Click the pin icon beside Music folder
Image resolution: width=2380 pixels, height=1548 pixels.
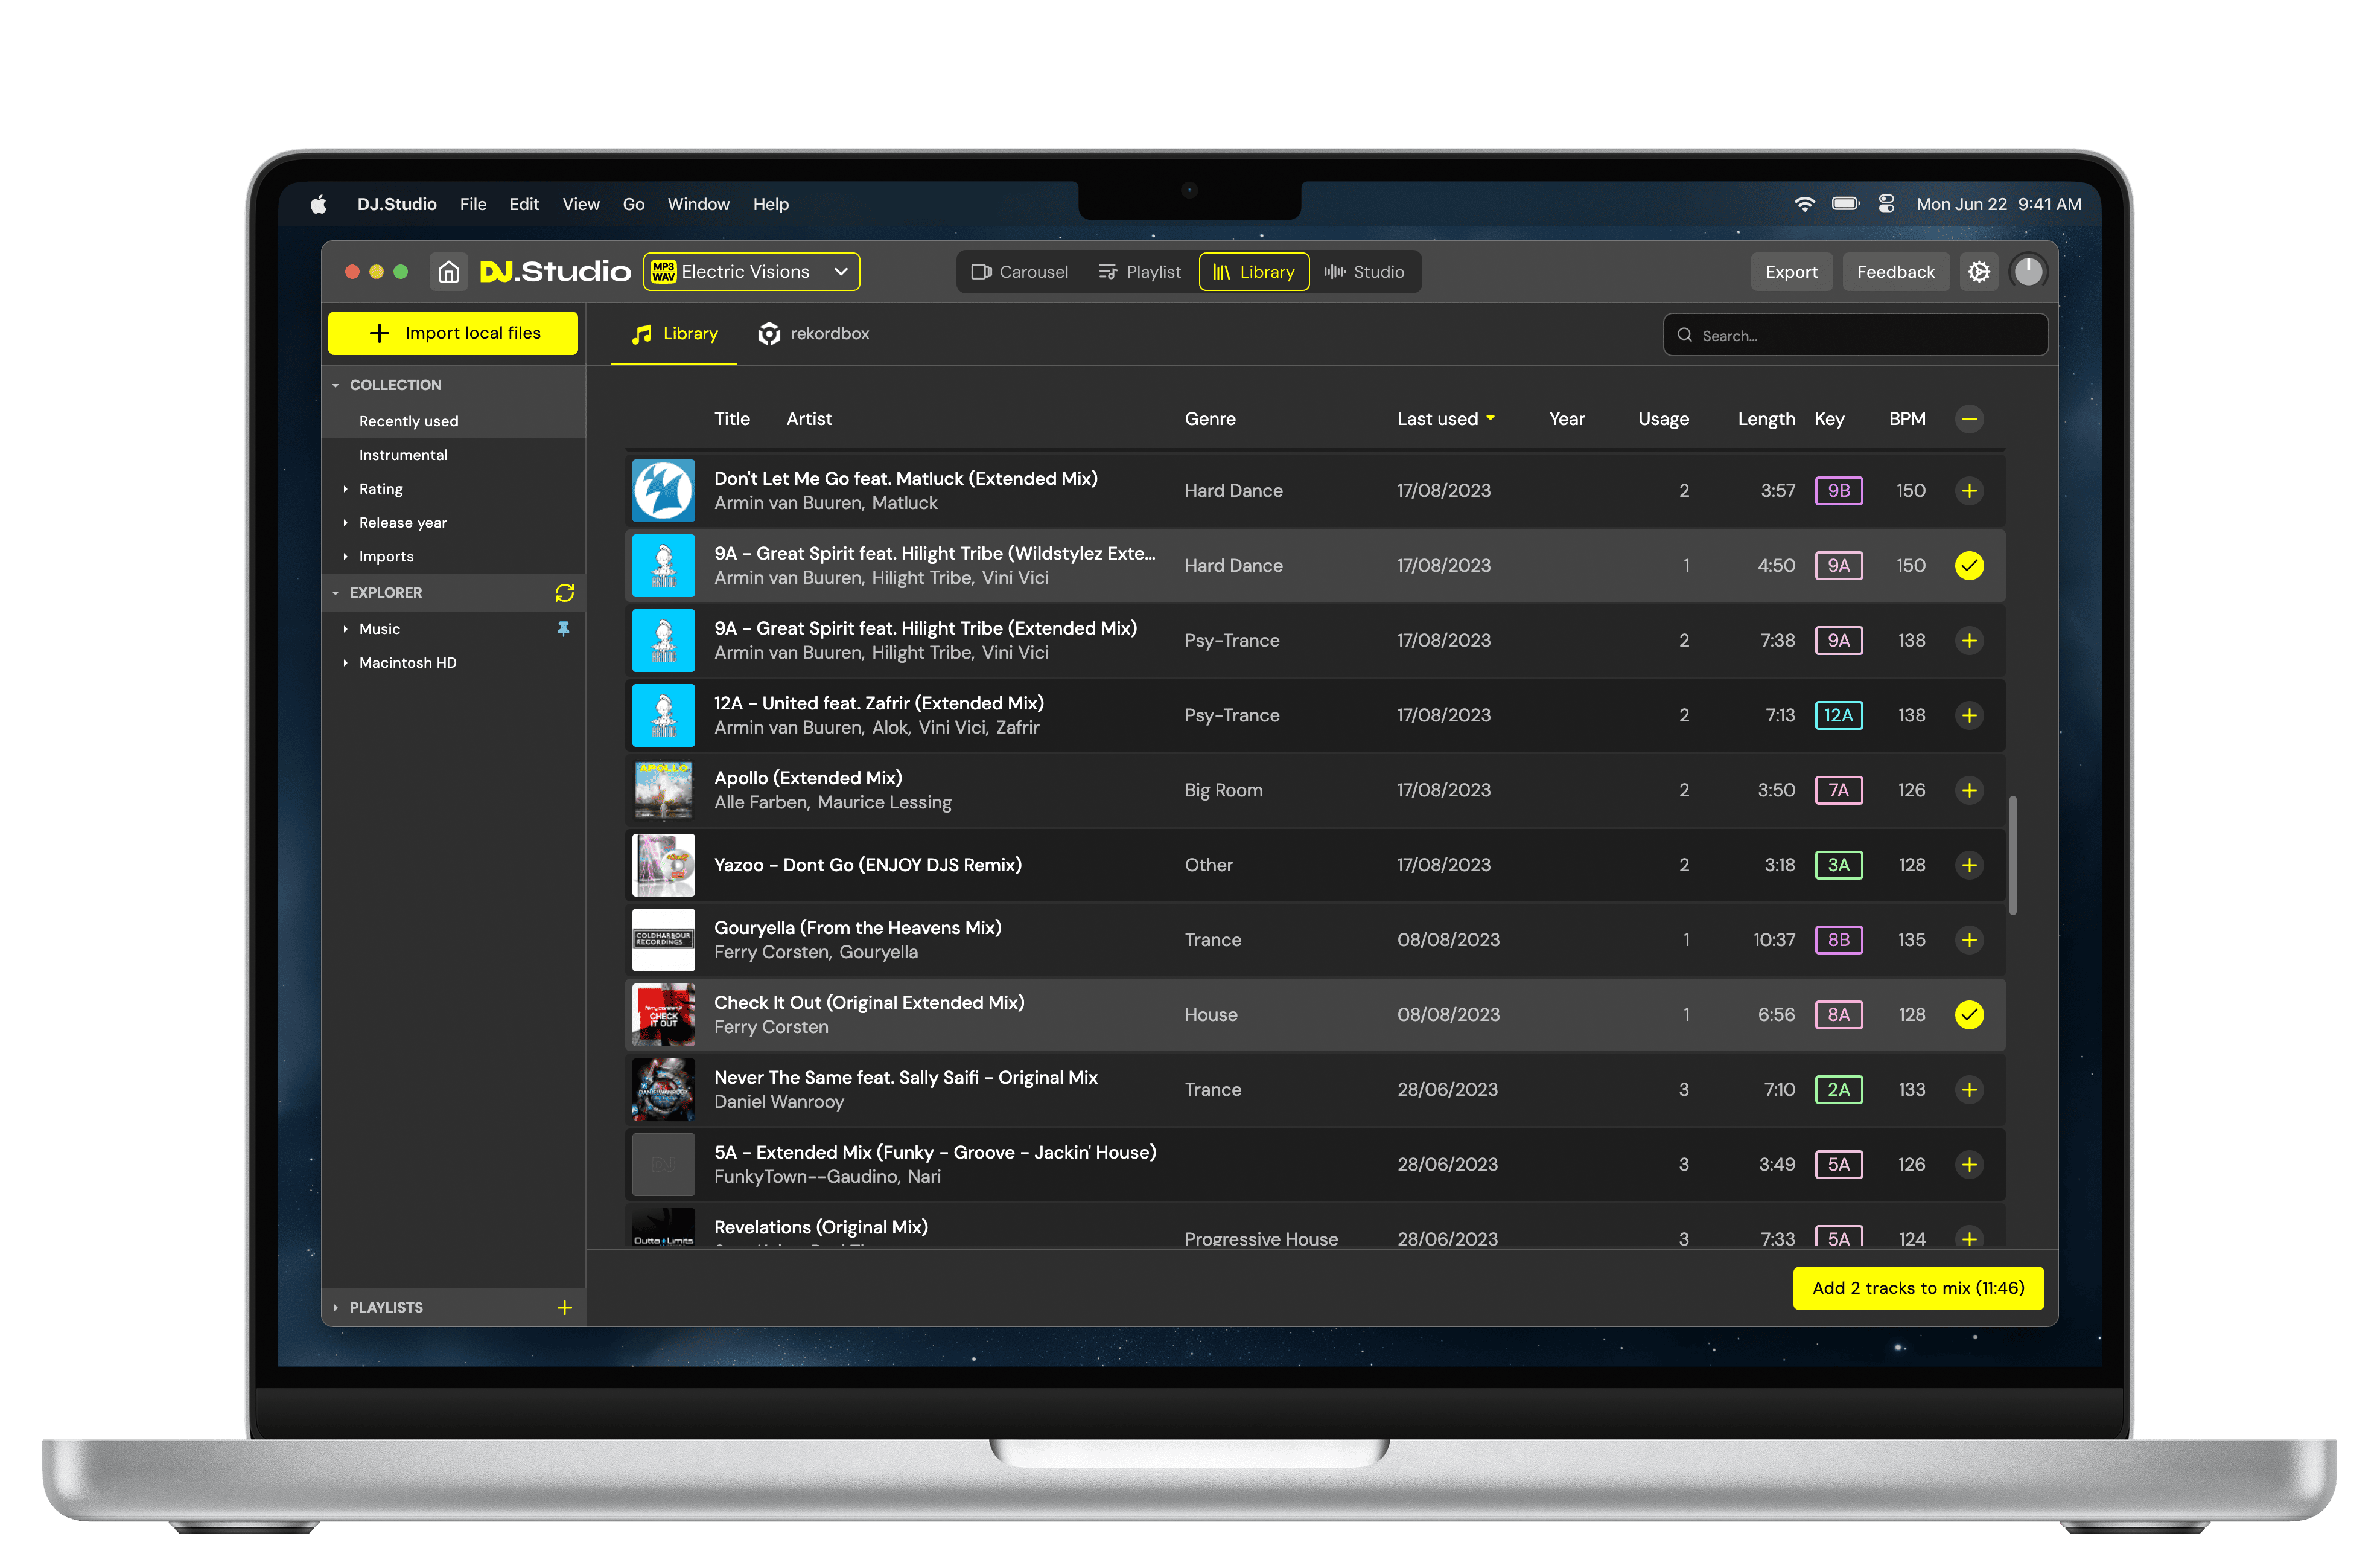pyautogui.click(x=563, y=628)
